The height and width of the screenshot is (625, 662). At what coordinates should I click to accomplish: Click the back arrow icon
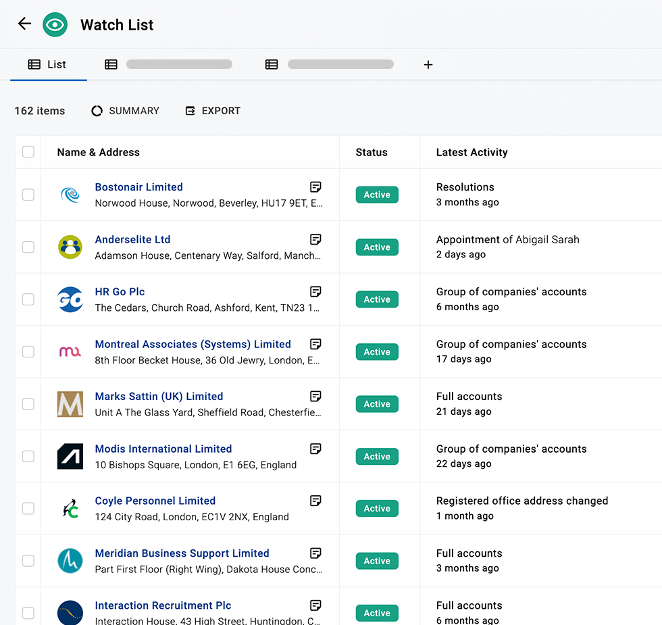pyautogui.click(x=24, y=24)
